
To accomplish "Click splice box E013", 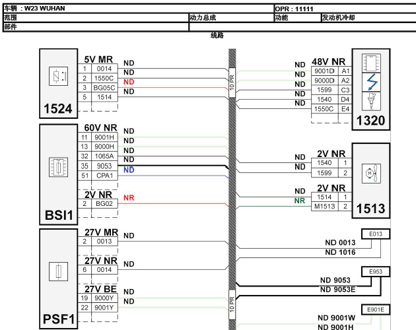I will (376, 234).
